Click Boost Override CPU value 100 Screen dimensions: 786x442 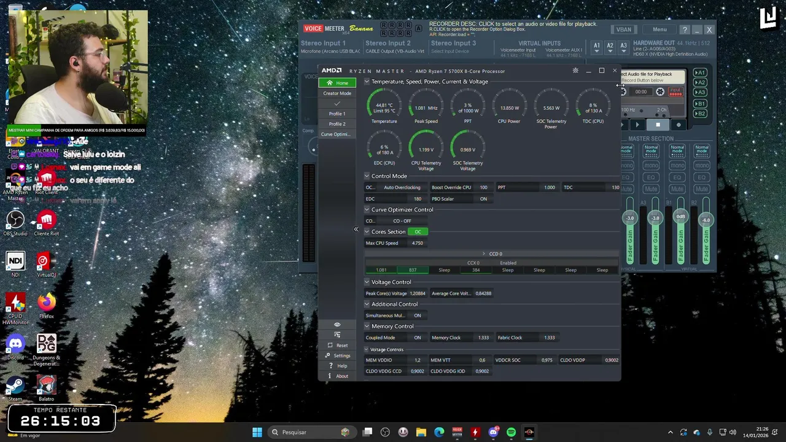(x=483, y=187)
